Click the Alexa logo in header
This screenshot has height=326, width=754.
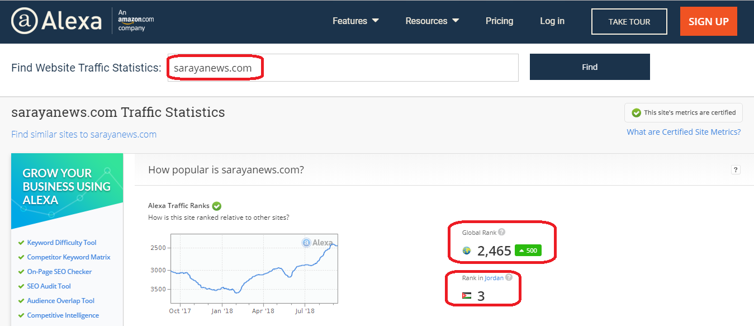tap(56, 21)
